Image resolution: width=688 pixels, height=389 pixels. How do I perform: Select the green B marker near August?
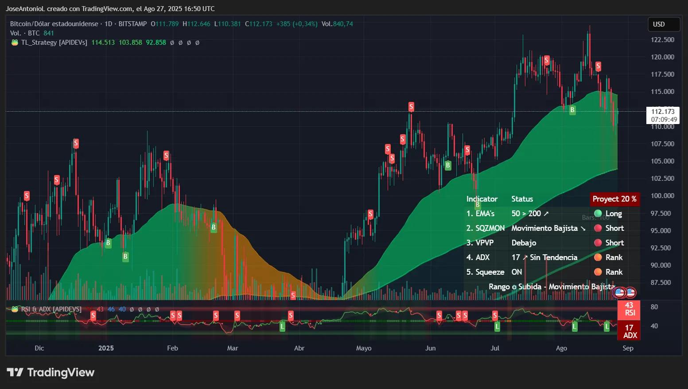tap(572, 110)
